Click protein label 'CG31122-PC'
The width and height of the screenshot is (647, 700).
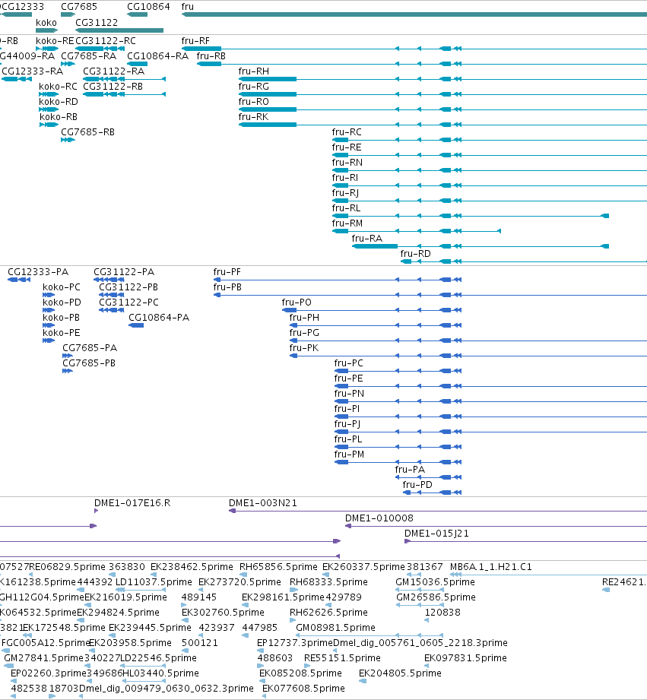[128, 302]
